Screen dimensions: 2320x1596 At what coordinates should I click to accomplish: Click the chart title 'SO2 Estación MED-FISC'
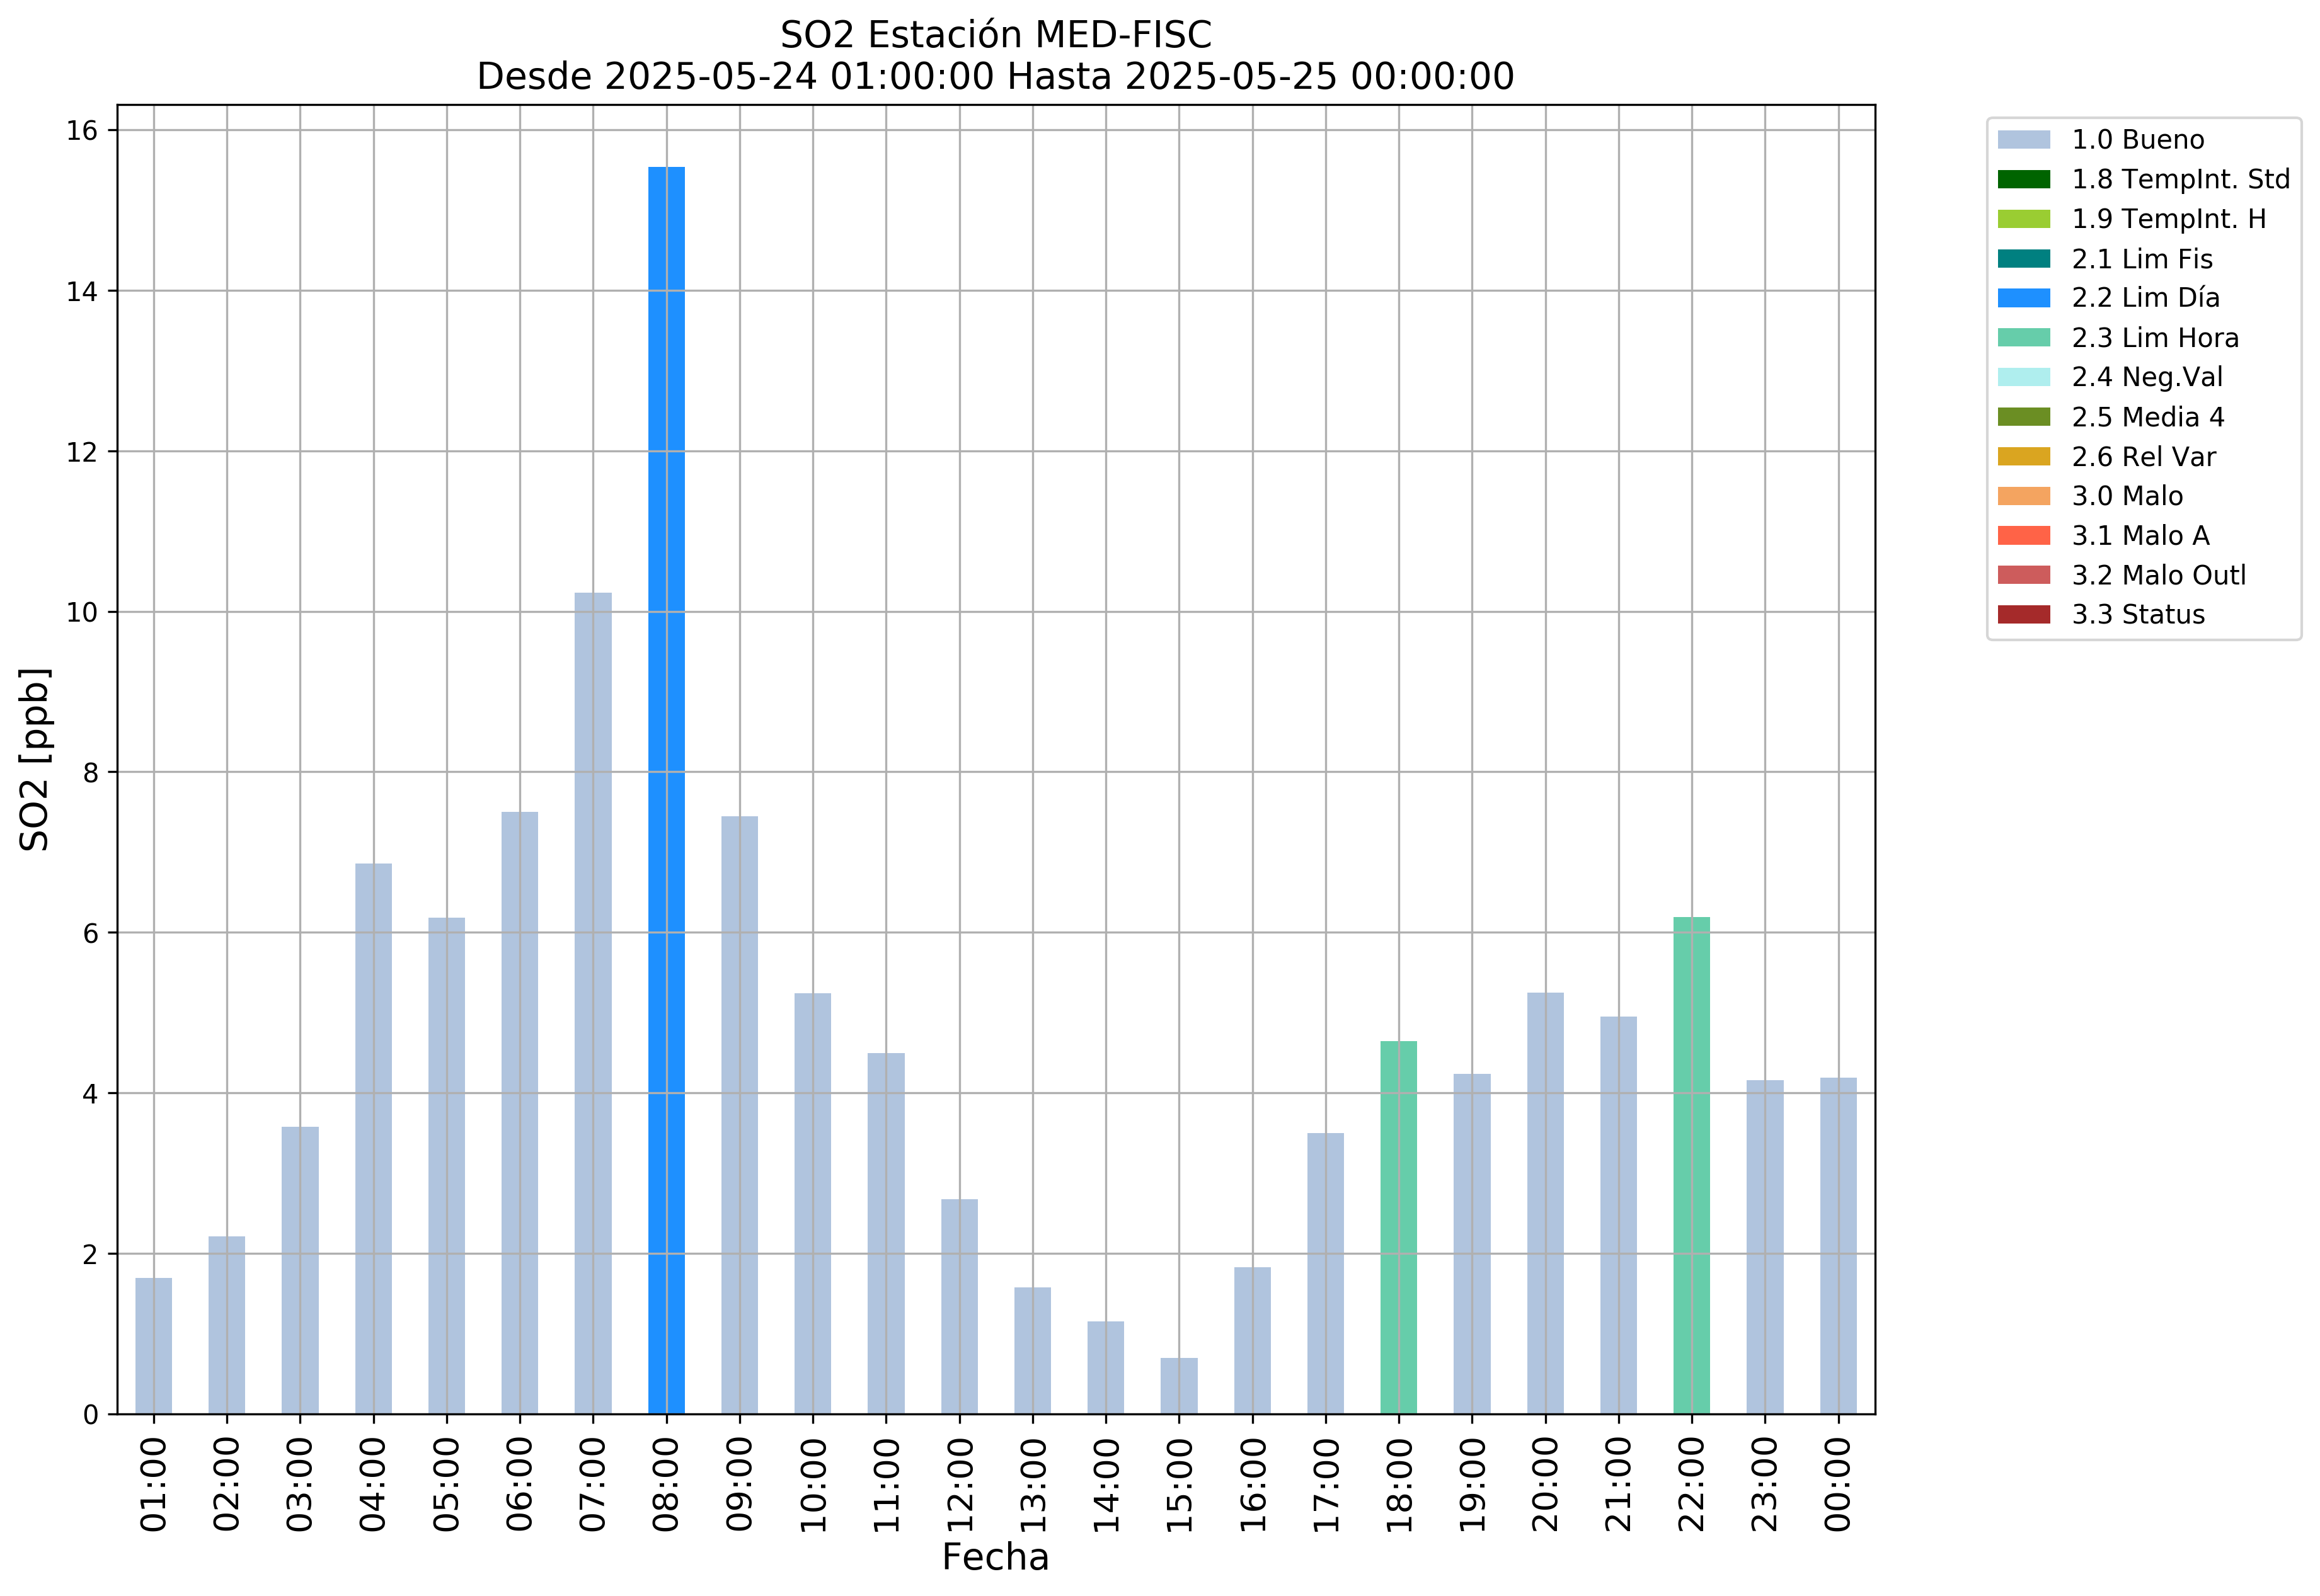996,36
